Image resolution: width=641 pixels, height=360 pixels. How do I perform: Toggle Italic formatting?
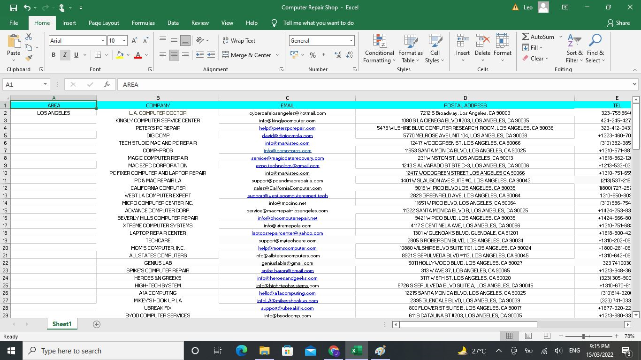[65, 55]
